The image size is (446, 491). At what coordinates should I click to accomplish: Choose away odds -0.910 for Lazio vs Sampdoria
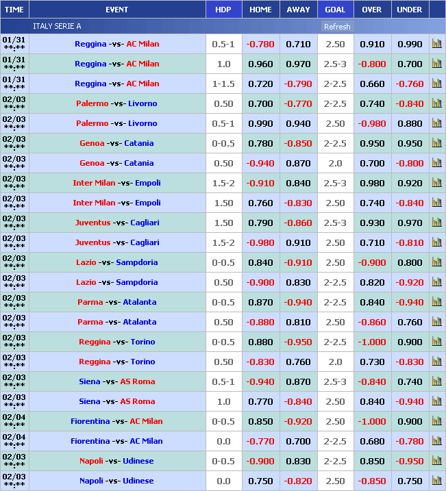coord(298,262)
